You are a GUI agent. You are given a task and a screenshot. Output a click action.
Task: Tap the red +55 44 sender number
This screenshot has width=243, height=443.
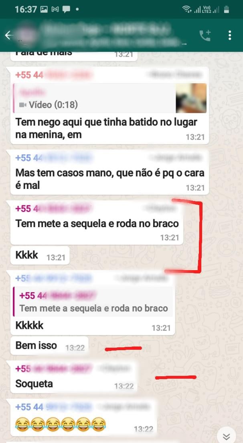(x=29, y=75)
